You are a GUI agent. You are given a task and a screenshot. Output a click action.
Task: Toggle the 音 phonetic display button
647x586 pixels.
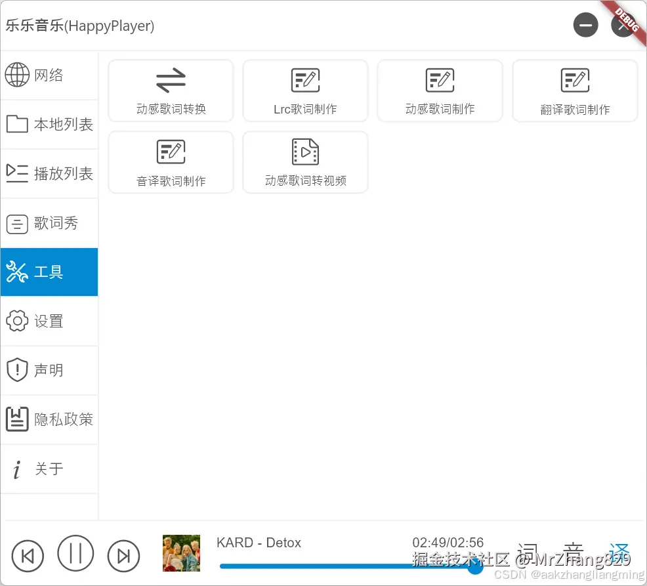(573, 553)
